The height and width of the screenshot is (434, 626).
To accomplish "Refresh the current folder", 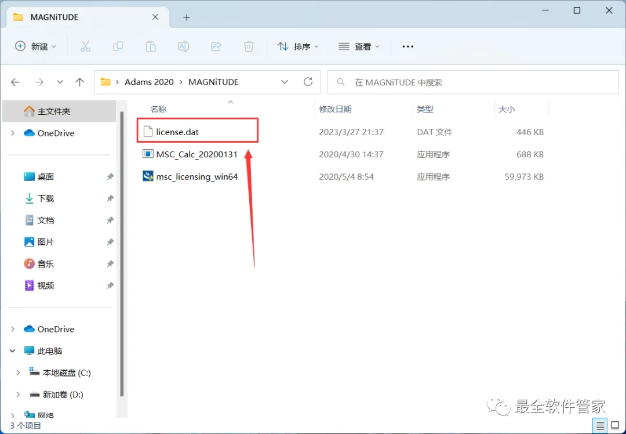I will [x=308, y=82].
